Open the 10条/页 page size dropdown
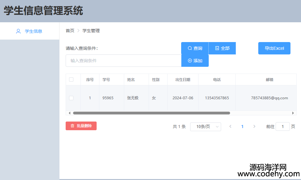 (x=205, y=126)
